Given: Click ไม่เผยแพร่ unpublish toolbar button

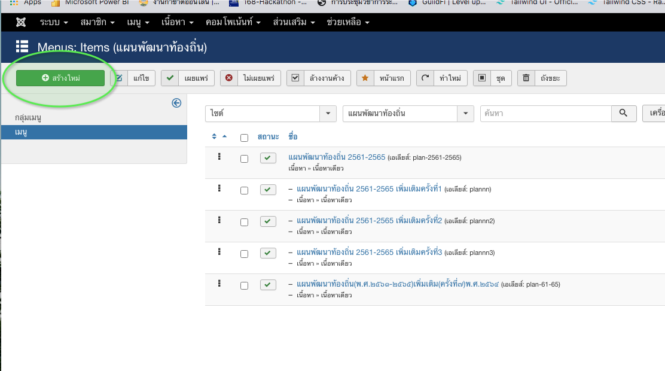Looking at the screenshot, I should point(251,78).
